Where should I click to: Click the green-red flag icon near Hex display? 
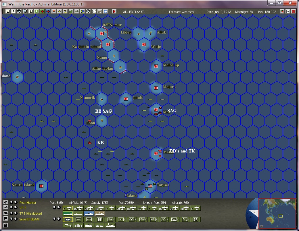(282, 11)
